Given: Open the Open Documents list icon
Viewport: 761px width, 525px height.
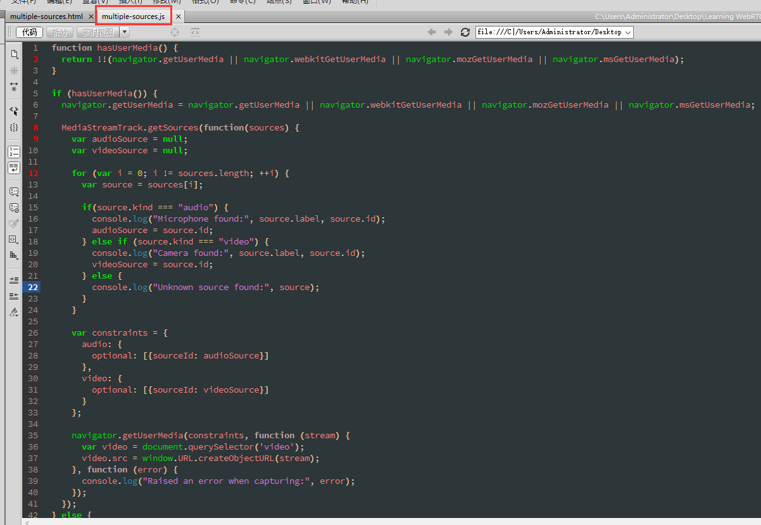Looking at the screenshot, I should [14, 54].
